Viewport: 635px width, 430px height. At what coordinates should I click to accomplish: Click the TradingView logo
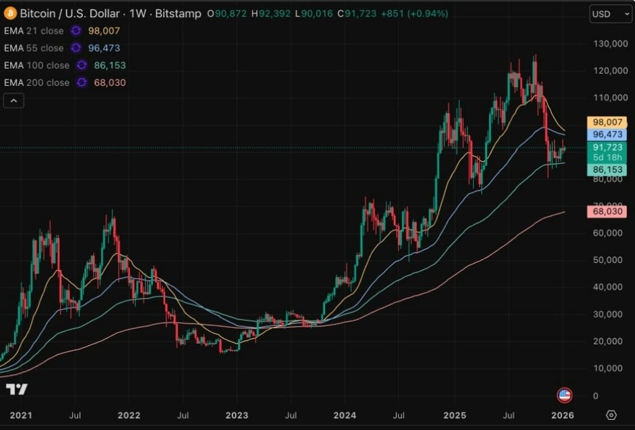tap(17, 389)
